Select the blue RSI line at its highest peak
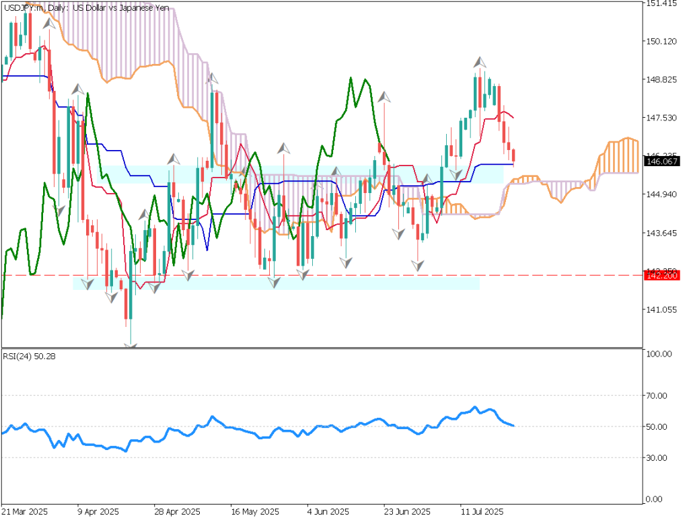The image size is (689, 520). point(475,406)
